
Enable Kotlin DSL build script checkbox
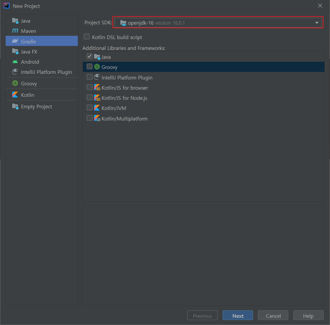click(x=87, y=37)
